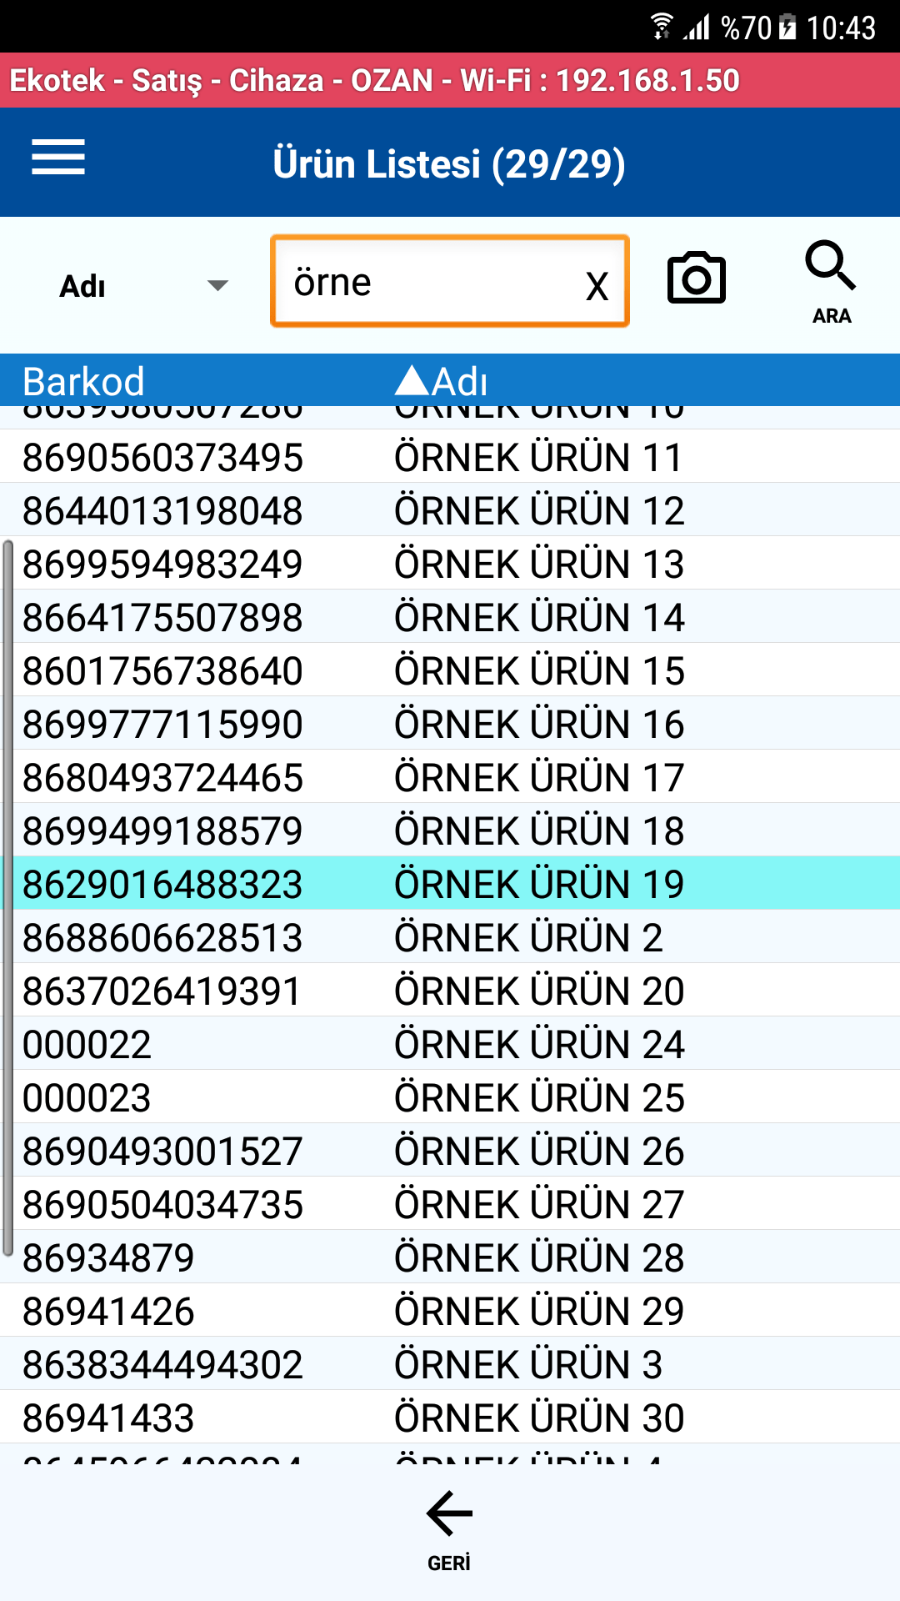900x1601 pixels.
Task: Sort by the Adı column header
Action: pyautogui.click(x=442, y=381)
